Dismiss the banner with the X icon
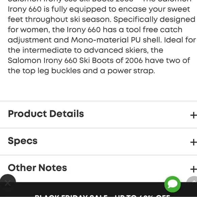197x197 pixels. pyautogui.click(x=8, y=183)
